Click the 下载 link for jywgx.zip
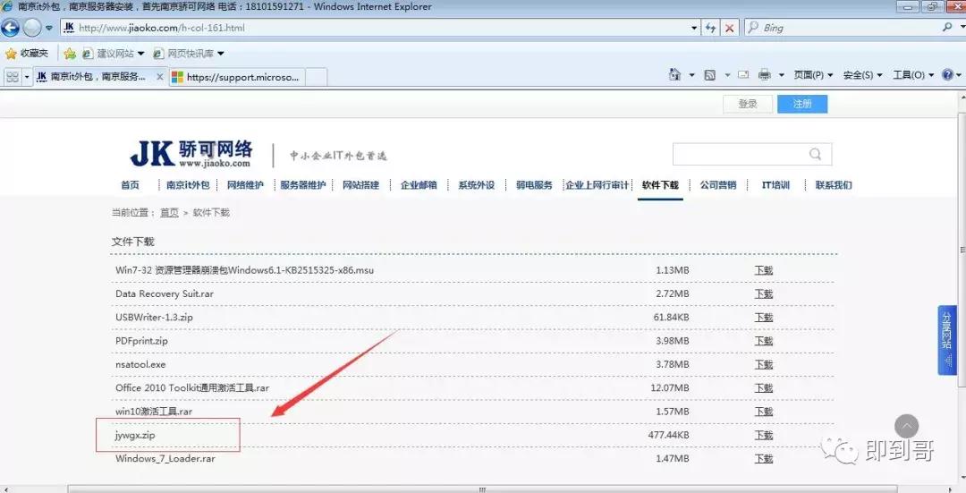Image resolution: width=966 pixels, height=493 pixels. (764, 435)
